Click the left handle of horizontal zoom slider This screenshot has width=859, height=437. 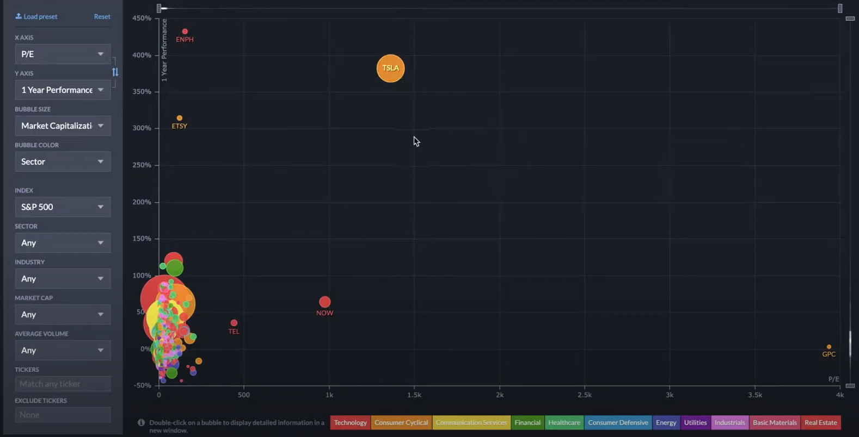[159, 8]
